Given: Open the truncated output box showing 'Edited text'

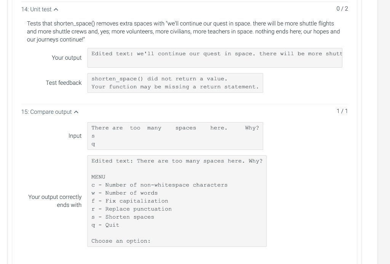Looking at the screenshot, I should coord(215,58).
